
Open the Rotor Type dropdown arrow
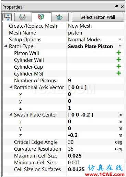(x=120, y=46)
